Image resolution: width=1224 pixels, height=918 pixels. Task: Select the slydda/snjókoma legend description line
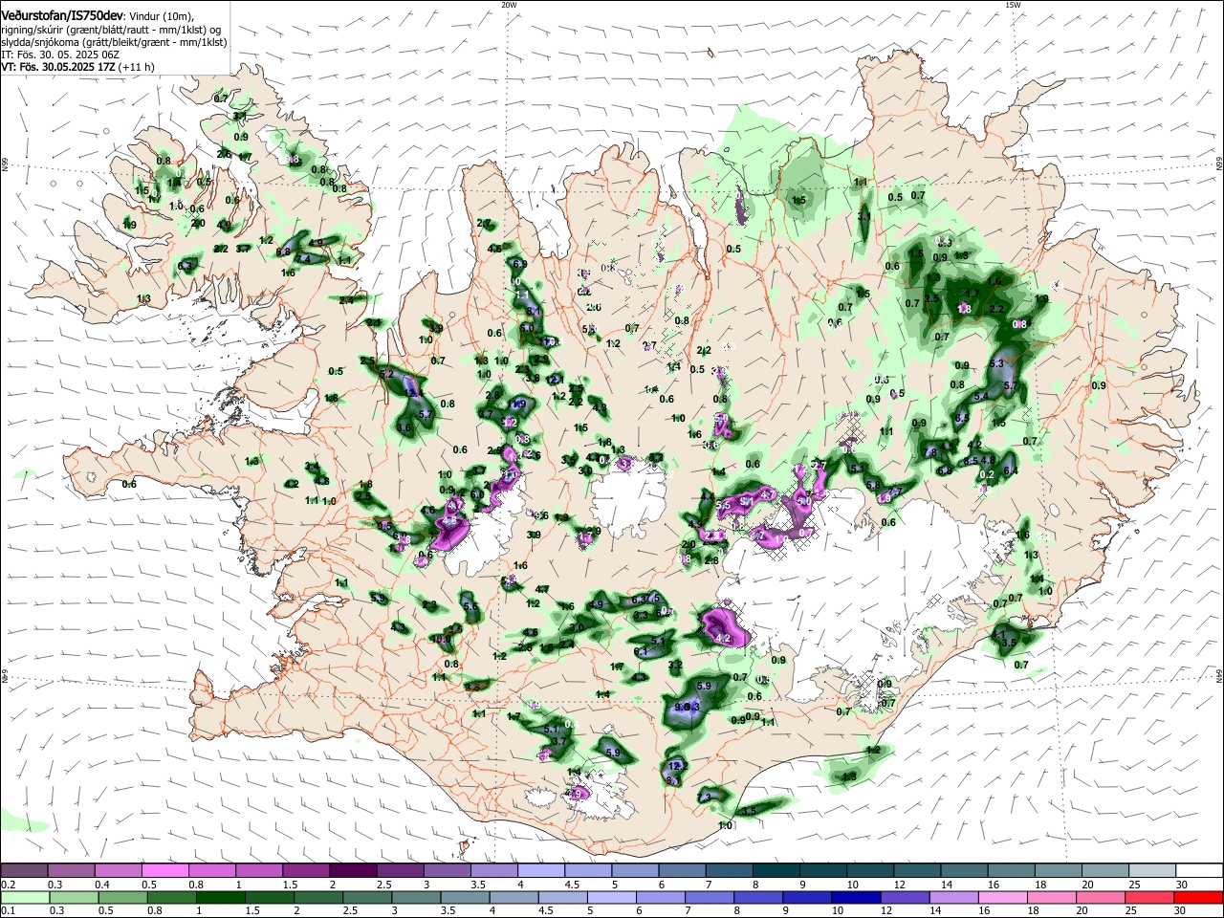(114, 42)
